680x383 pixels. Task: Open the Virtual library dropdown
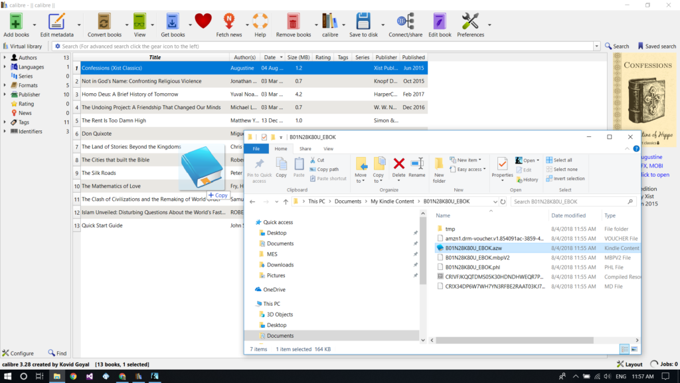point(24,47)
